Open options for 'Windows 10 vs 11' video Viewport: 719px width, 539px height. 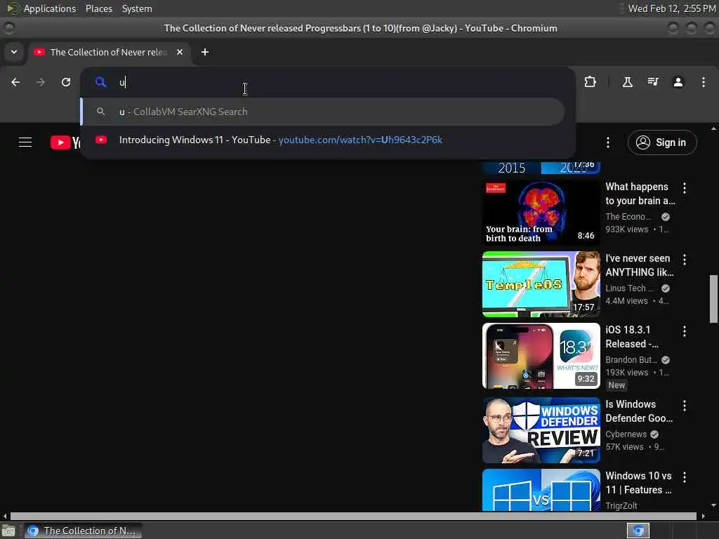pos(685,477)
